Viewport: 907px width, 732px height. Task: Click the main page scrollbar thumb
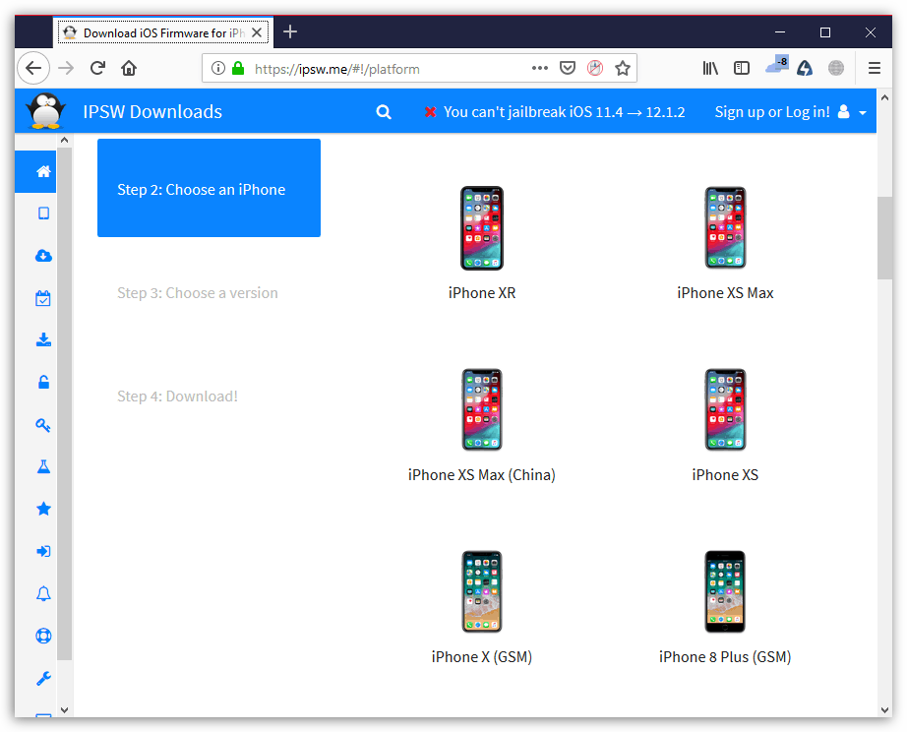click(884, 238)
